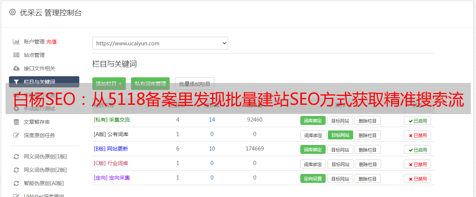Click 词库绑定 in the 网站更新 row
The image size is (476, 197).
pyautogui.click(x=313, y=149)
